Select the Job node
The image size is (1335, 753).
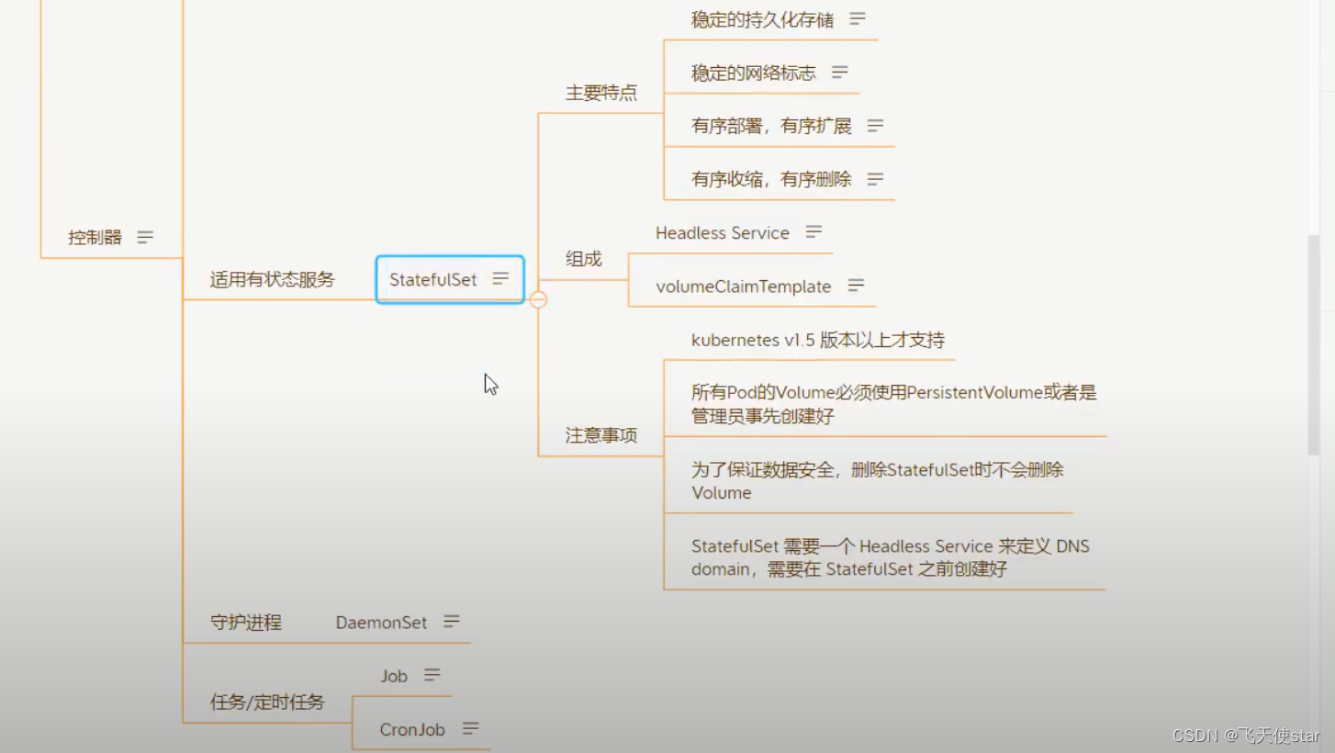(x=394, y=676)
